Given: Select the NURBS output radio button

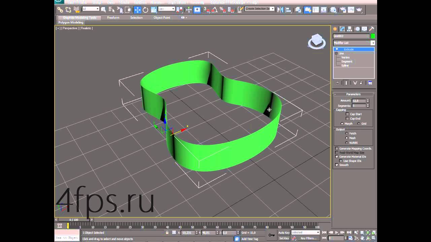Looking at the screenshot, I should 346,143.
